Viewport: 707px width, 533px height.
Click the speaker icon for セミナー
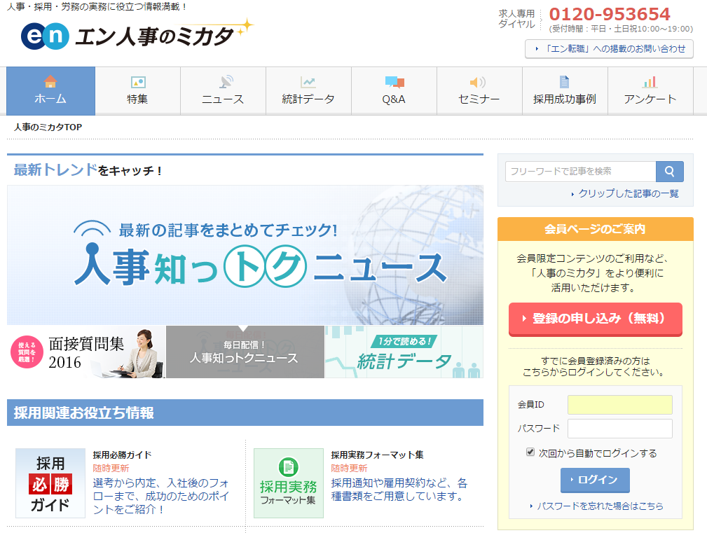tap(478, 82)
